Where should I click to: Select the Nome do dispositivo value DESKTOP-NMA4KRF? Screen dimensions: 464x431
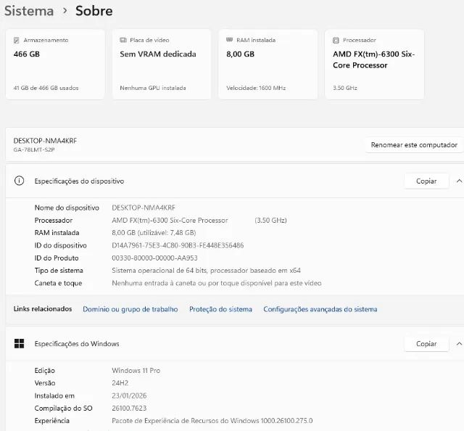(x=144, y=208)
